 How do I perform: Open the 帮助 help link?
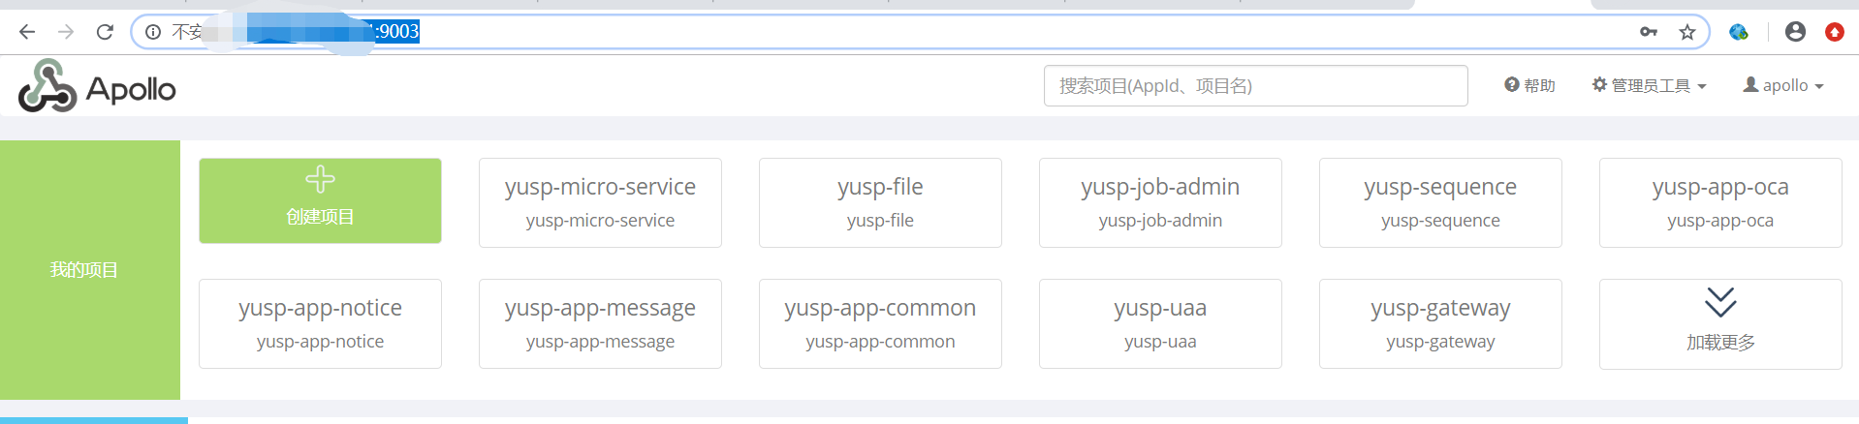pyautogui.click(x=1529, y=85)
